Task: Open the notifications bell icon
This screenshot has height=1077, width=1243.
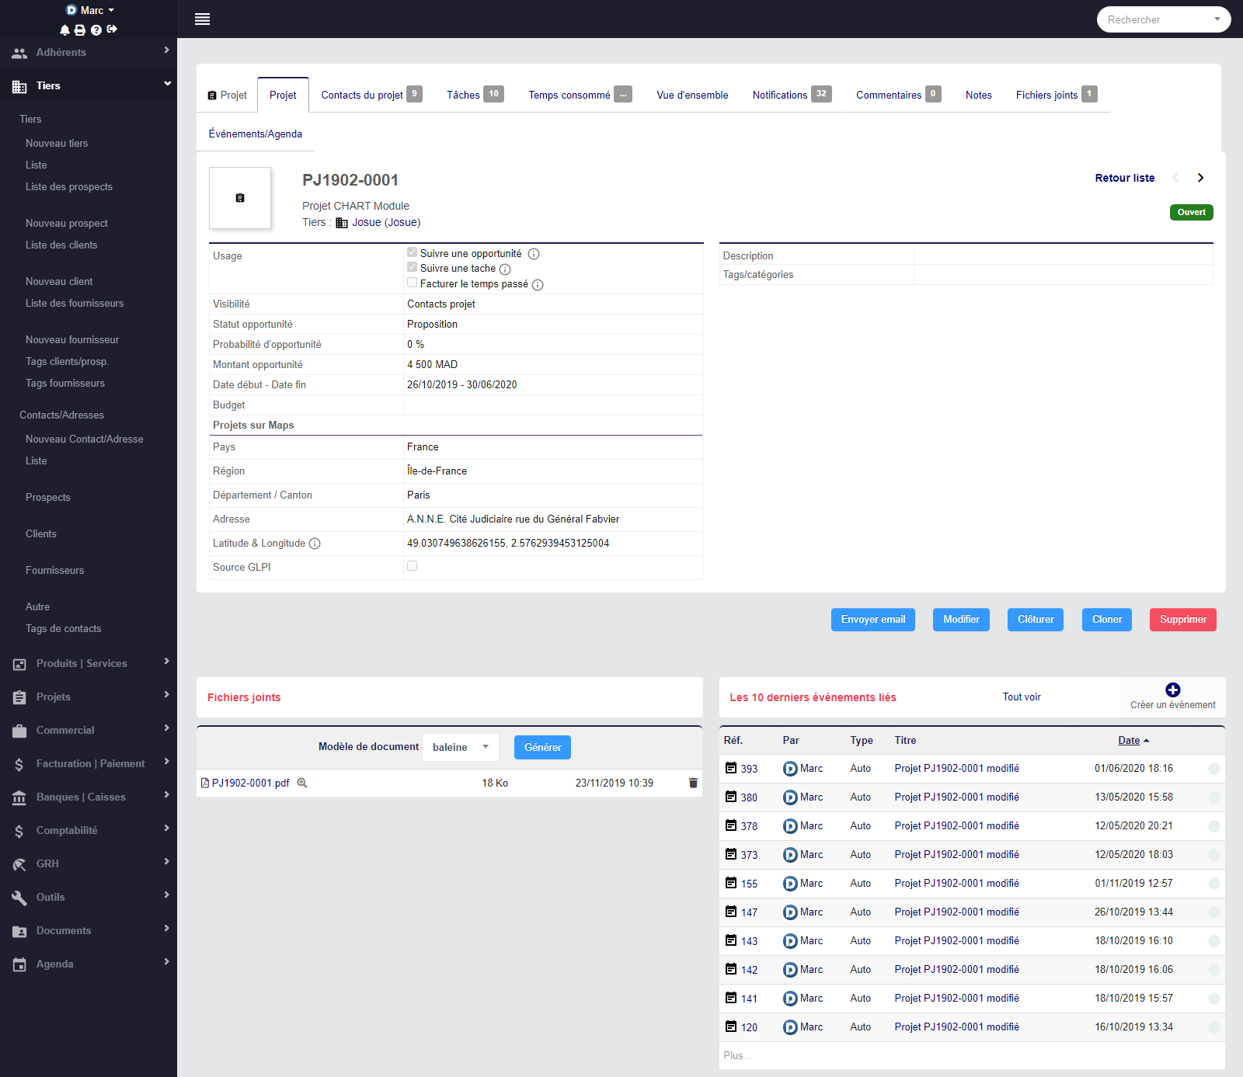Action: tap(64, 30)
